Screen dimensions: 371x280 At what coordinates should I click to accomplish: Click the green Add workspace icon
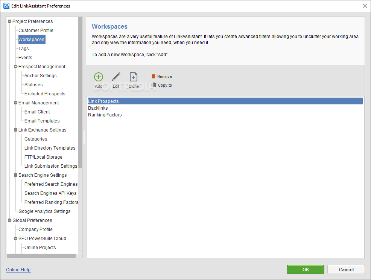(99, 77)
